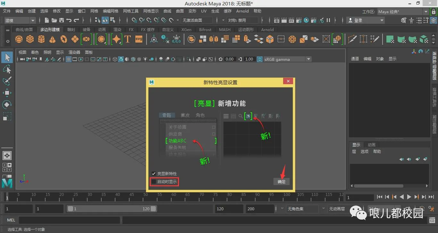
Task: Open the 对称: 禁用 symmetry dropdown
Action: coord(242,20)
